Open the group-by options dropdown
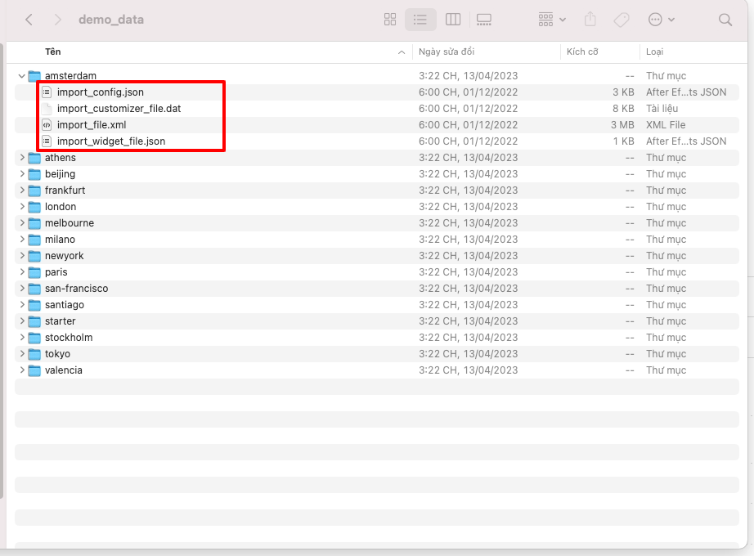Viewport: 754px width, 556px height. click(552, 20)
